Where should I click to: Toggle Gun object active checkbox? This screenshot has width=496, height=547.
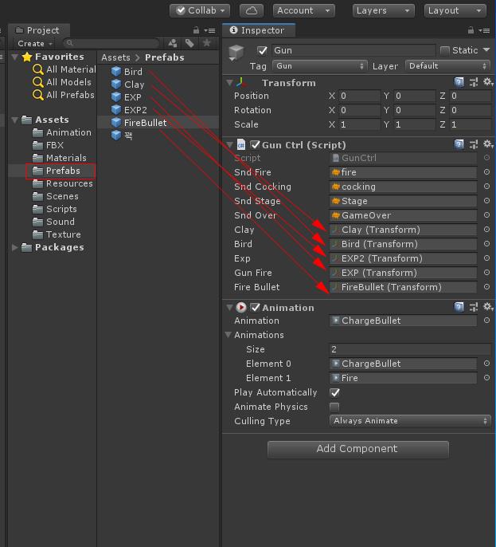click(x=262, y=50)
